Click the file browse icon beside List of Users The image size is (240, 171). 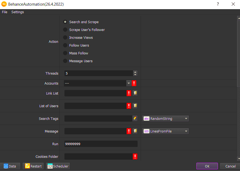tap(135, 106)
